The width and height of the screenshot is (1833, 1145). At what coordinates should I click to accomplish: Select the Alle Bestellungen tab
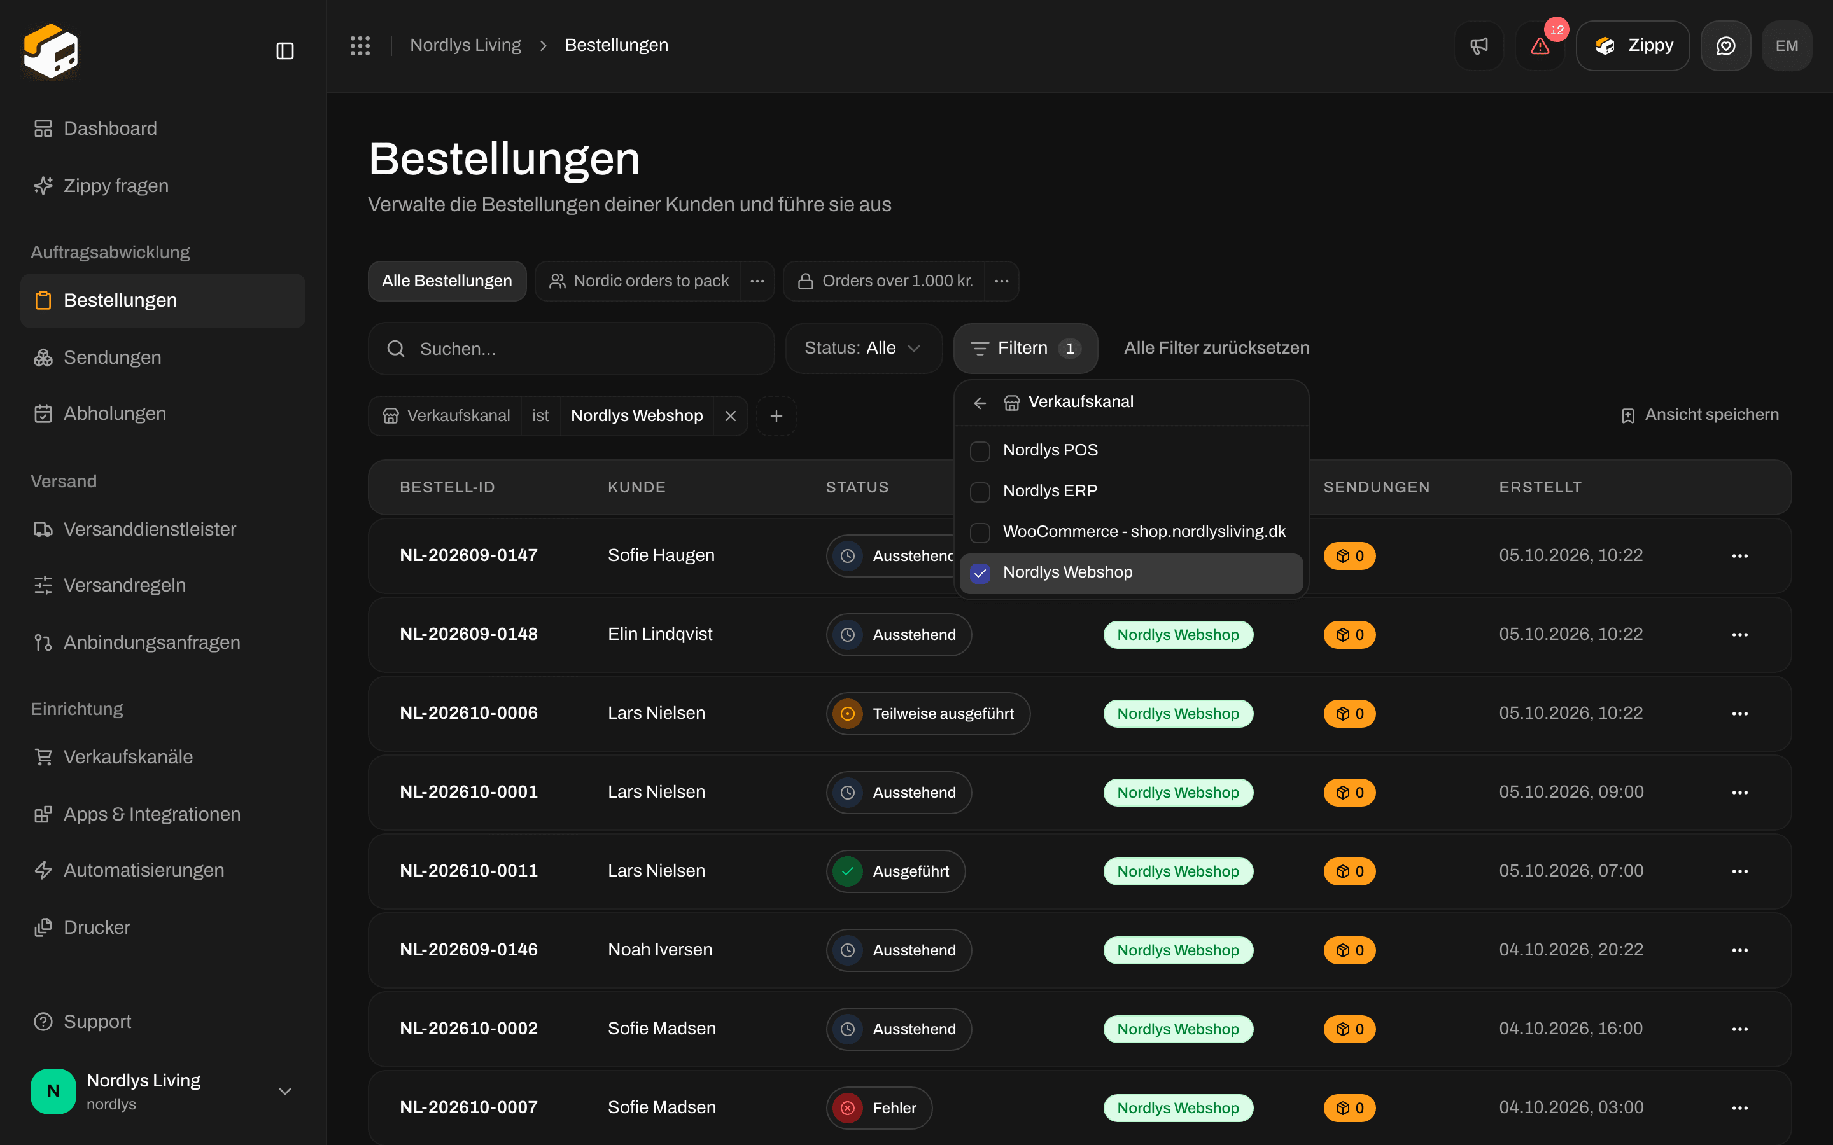coord(447,281)
